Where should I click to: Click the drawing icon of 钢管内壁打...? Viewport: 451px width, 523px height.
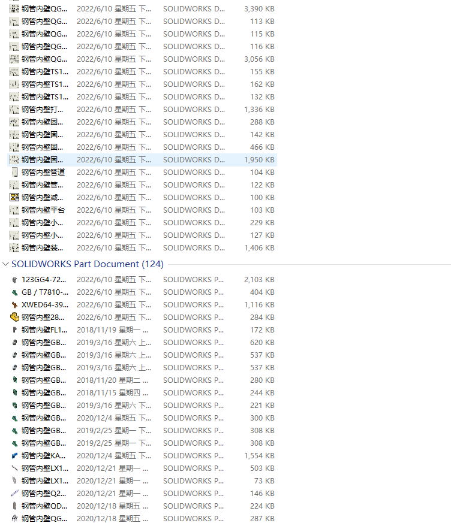(x=14, y=110)
